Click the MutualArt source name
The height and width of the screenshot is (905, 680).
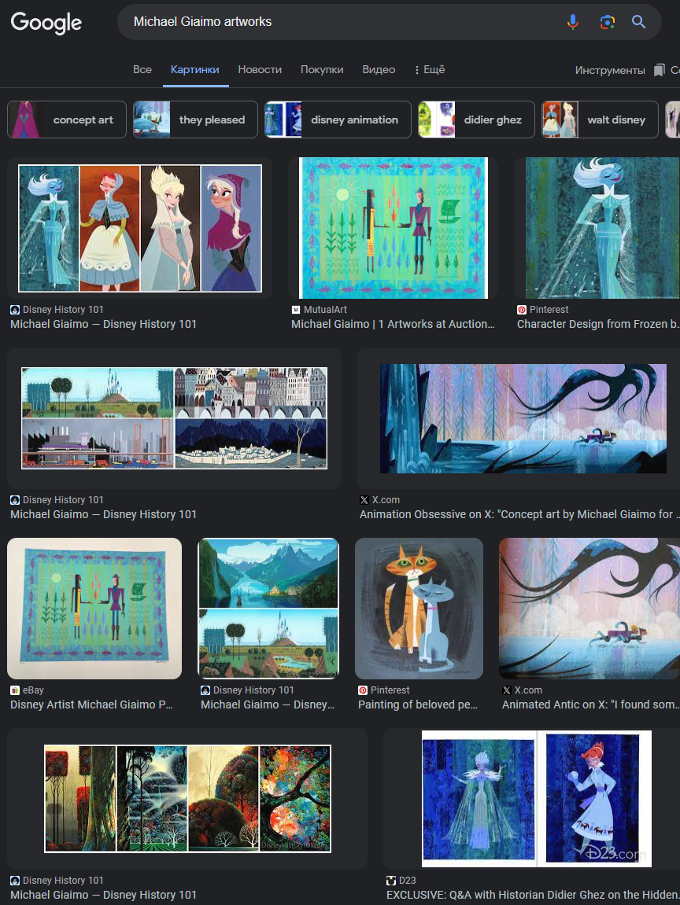[x=325, y=310]
